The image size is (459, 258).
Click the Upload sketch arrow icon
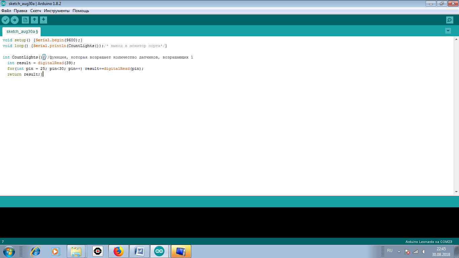tap(14, 20)
